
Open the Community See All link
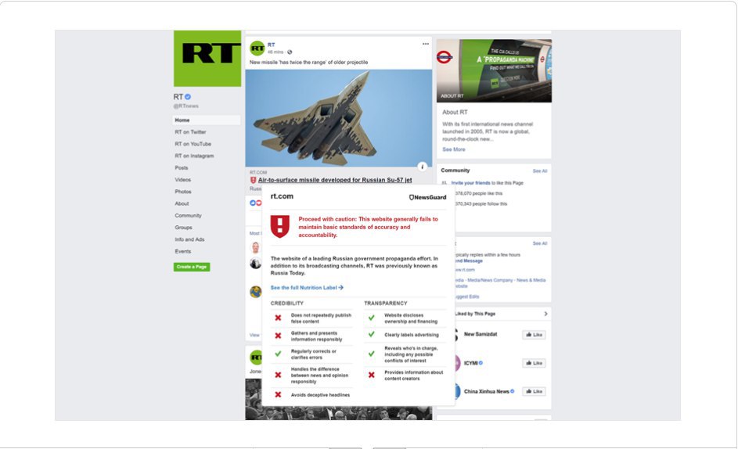coord(540,171)
